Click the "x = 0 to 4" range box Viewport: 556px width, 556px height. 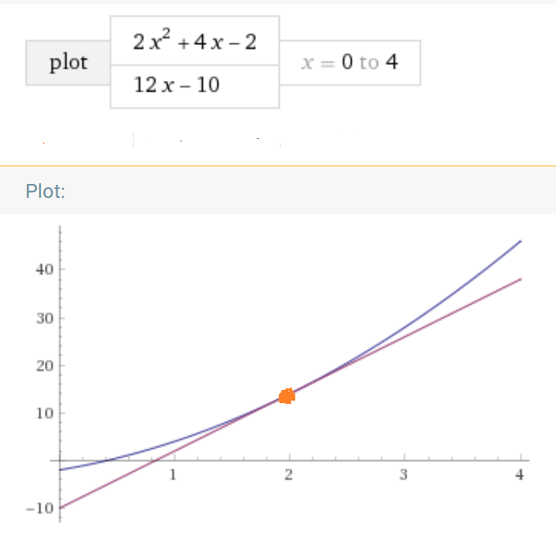point(350,63)
